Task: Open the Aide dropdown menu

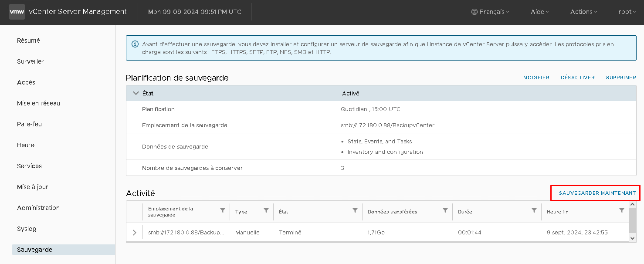Action: (x=539, y=12)
